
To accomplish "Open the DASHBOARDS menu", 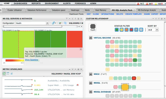I will (x=20, y=4).
